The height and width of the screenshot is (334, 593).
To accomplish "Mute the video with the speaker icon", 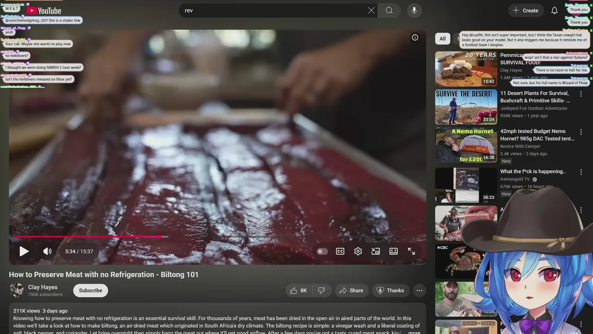I will [x=47, y=251].
